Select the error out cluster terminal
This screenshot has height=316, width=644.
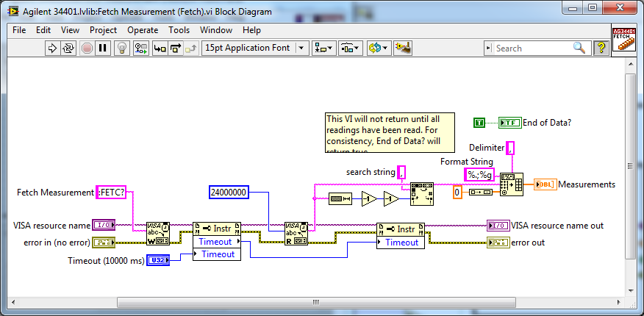coord(498,243)
